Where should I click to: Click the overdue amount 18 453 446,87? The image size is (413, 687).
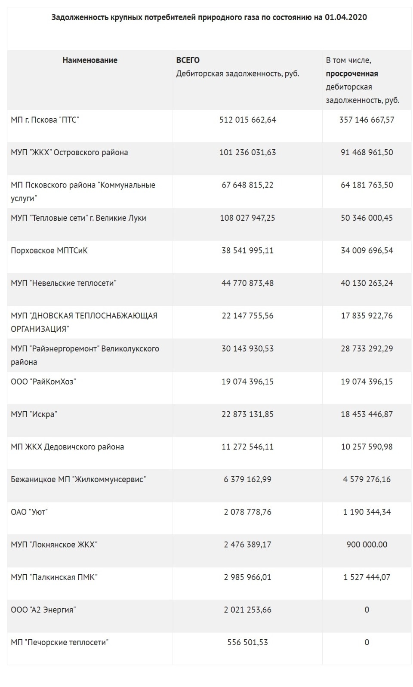(x=367, y=414)
